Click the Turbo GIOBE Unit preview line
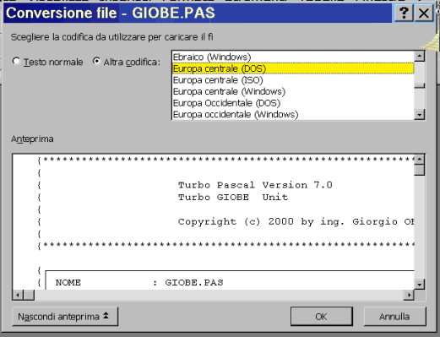The height and width of the screenshot is (337, 440). click(x=233, y=197)
